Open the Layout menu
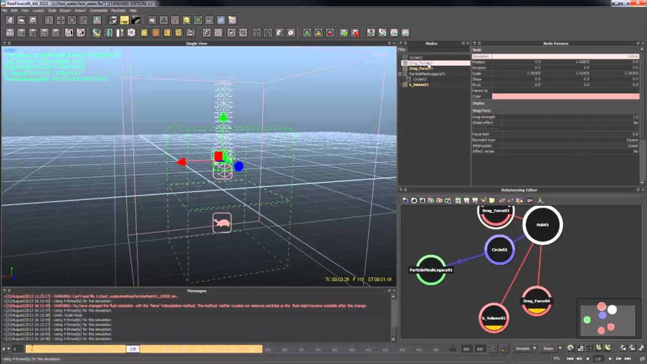Screen dimensions: 647x364 click(38, 10)
